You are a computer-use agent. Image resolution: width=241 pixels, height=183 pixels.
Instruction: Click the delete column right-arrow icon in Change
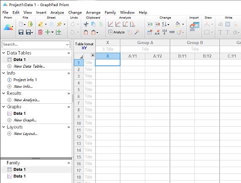(157, 24)
